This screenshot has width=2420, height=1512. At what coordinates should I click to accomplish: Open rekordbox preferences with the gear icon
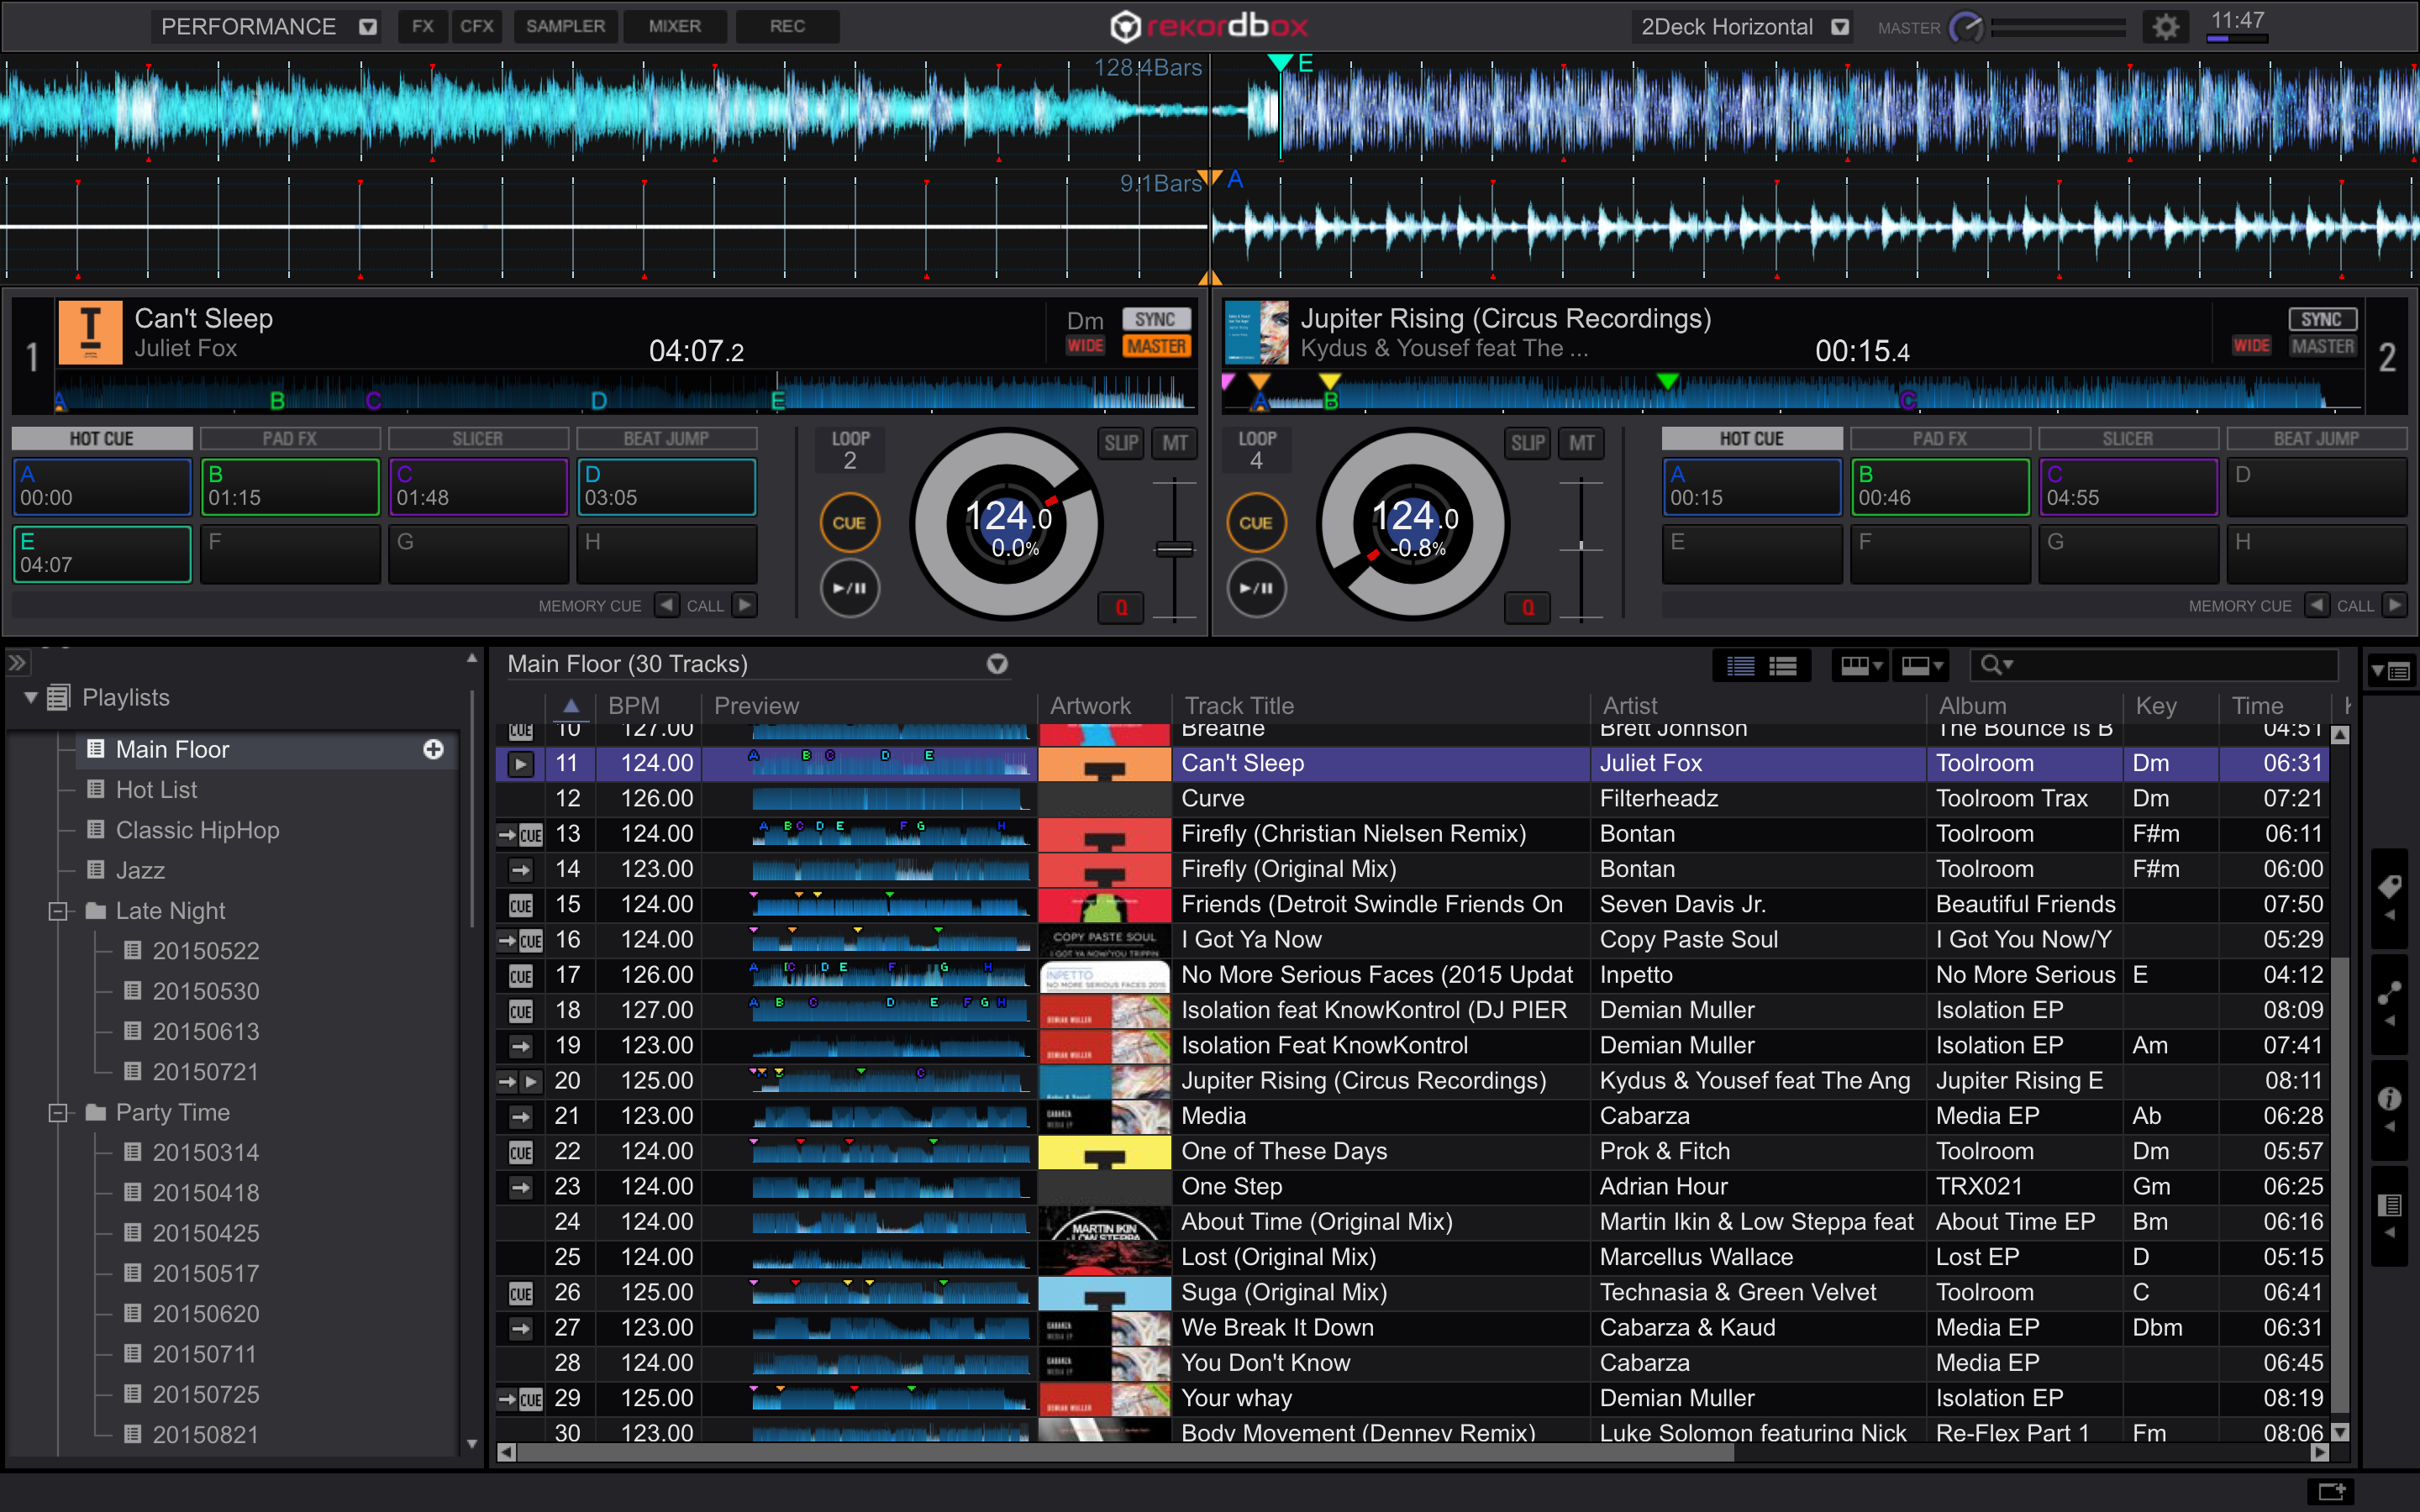[x=2166, y=26]
